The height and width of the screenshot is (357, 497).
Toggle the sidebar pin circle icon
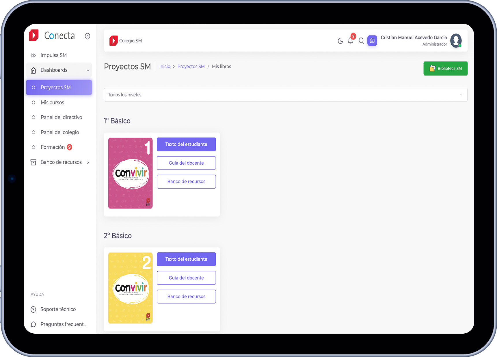pos(88,36)
